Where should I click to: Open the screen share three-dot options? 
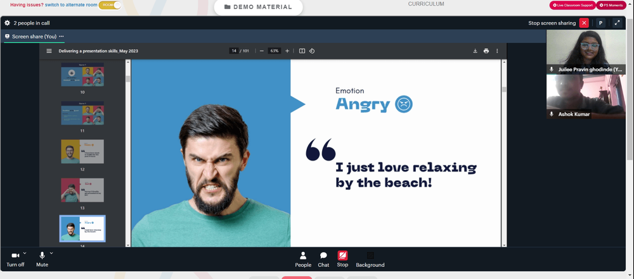(61, 36)
